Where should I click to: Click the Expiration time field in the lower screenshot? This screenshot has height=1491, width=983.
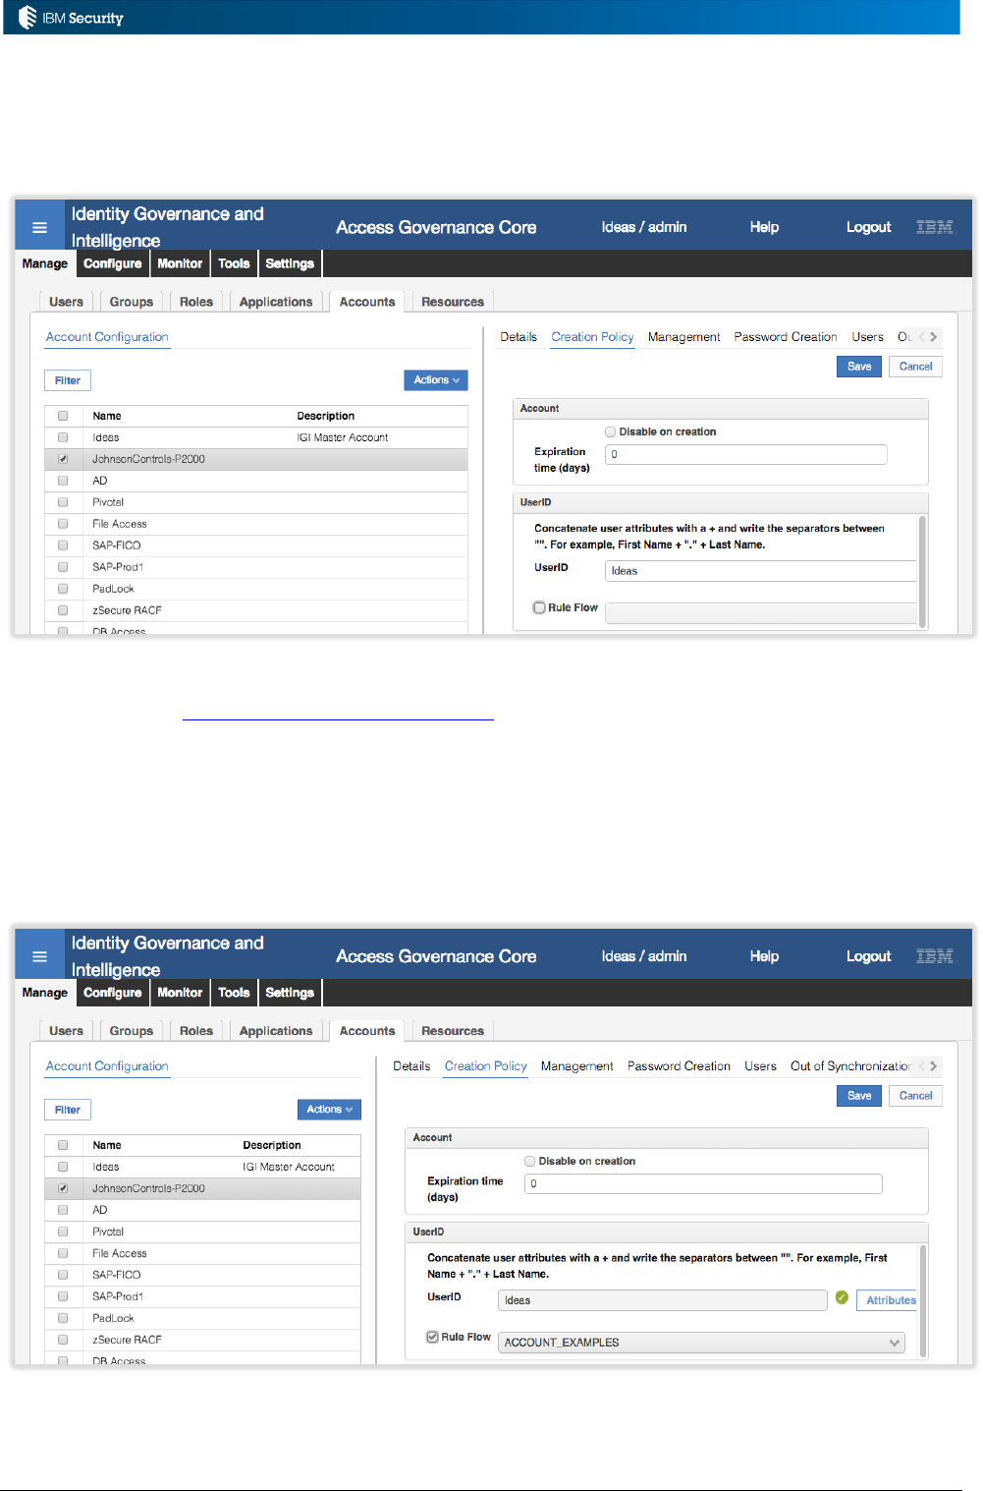tap(703, 1183)
